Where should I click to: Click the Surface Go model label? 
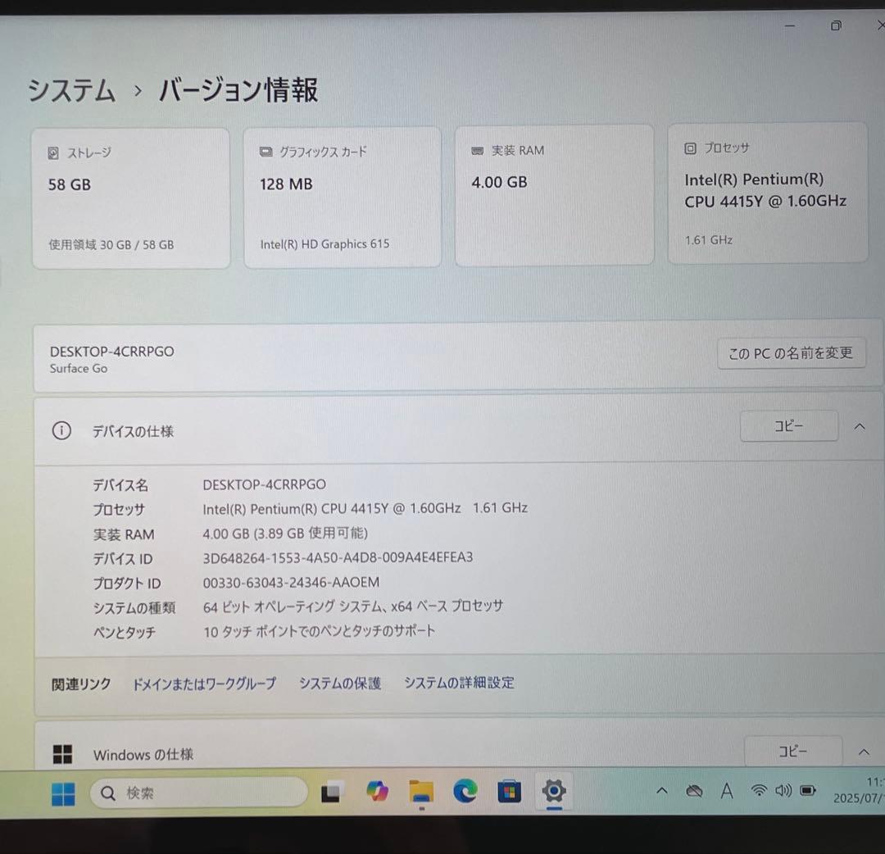coord(79,369)
